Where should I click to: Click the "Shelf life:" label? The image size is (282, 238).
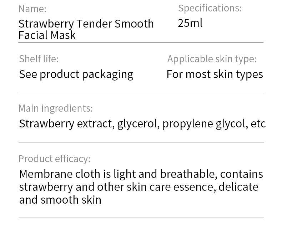coord(39,58)
